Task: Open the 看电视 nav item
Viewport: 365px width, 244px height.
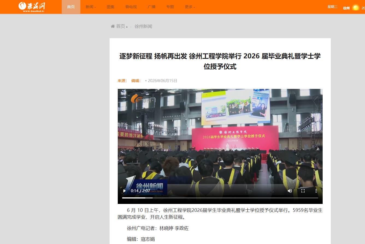Action: click(131, 7)
